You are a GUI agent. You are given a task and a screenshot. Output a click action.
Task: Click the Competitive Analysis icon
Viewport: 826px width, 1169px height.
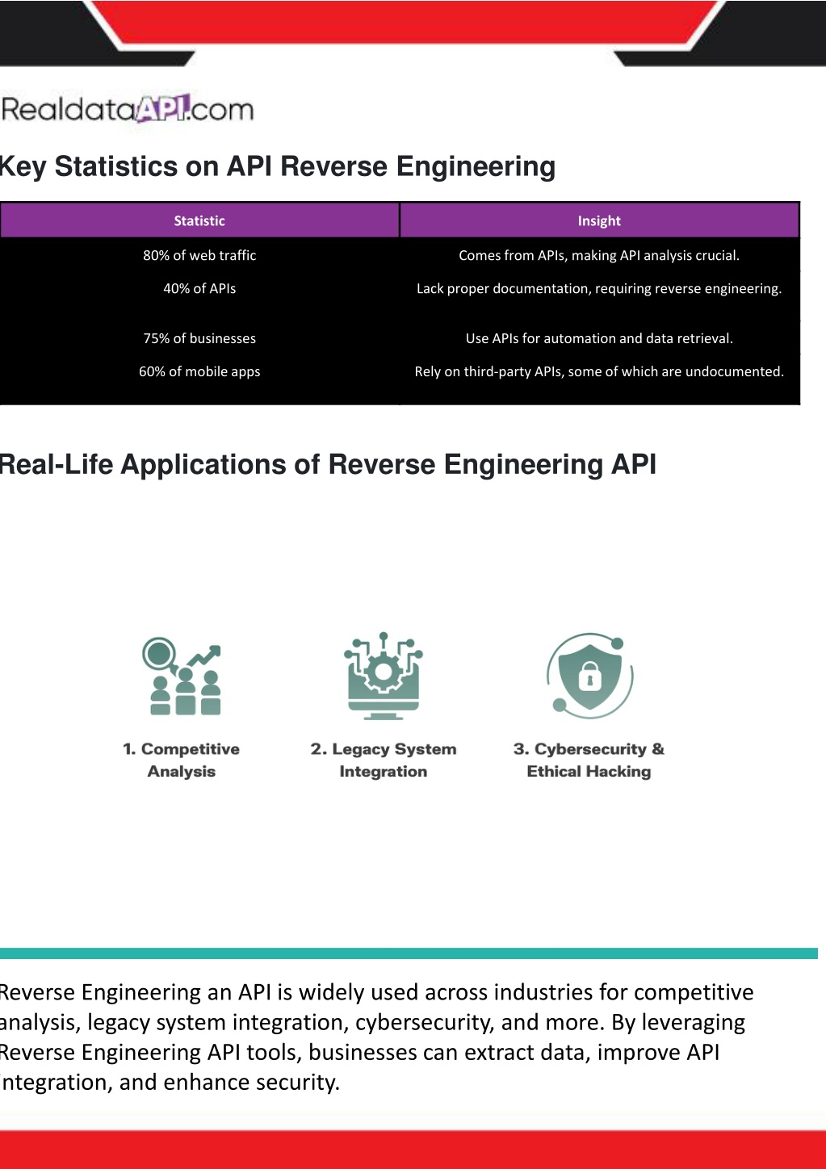coord(182,676)
